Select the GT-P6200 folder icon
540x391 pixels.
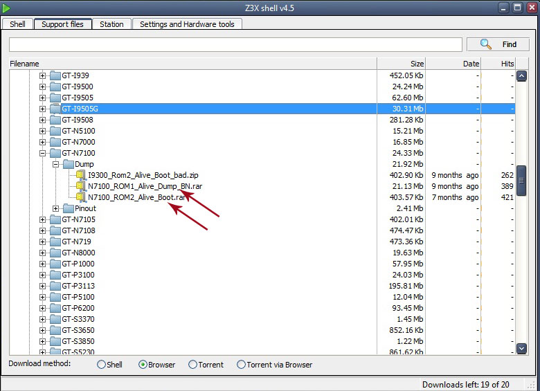(x=55, y=308)
